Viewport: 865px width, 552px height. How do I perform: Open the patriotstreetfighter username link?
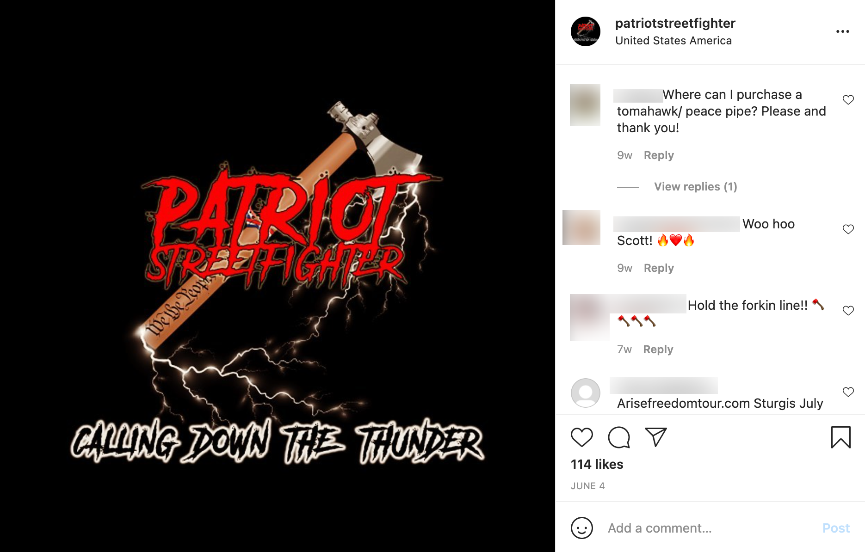[x=675, y=23]
